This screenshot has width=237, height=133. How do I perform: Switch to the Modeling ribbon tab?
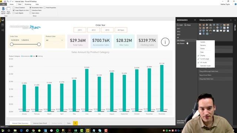[28, 4]
